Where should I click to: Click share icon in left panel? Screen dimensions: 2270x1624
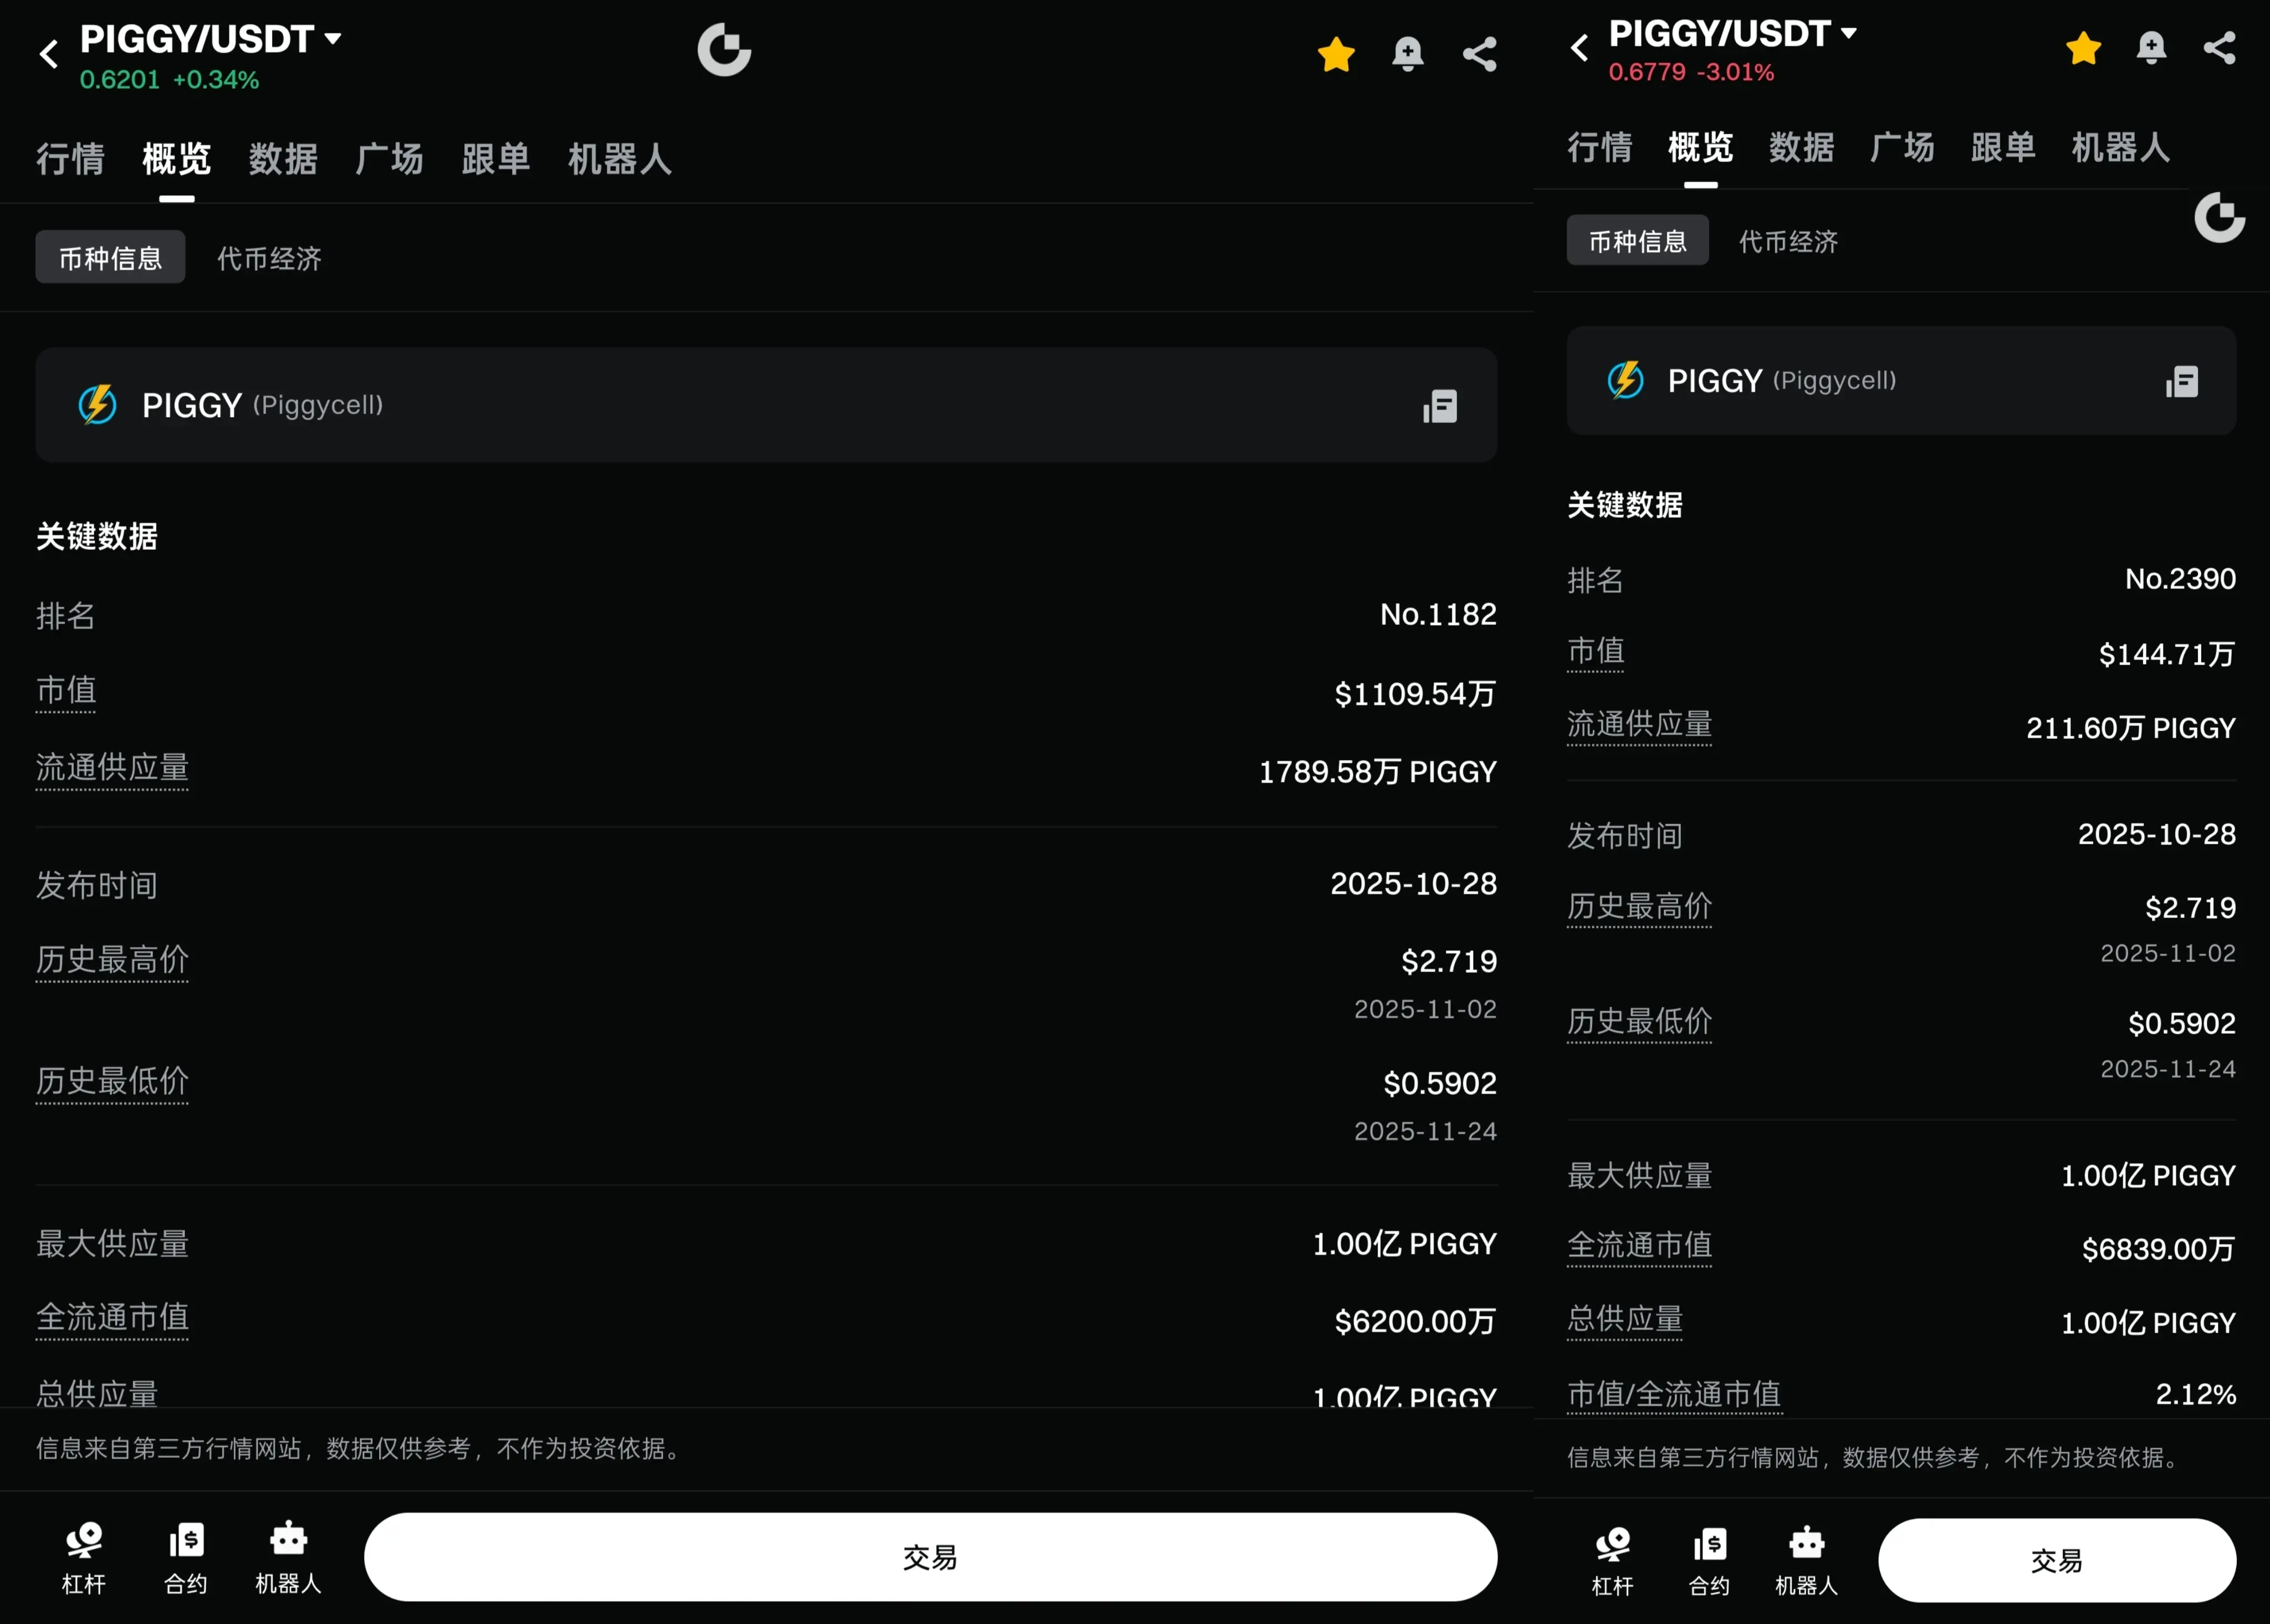(x=1479, y=54)
